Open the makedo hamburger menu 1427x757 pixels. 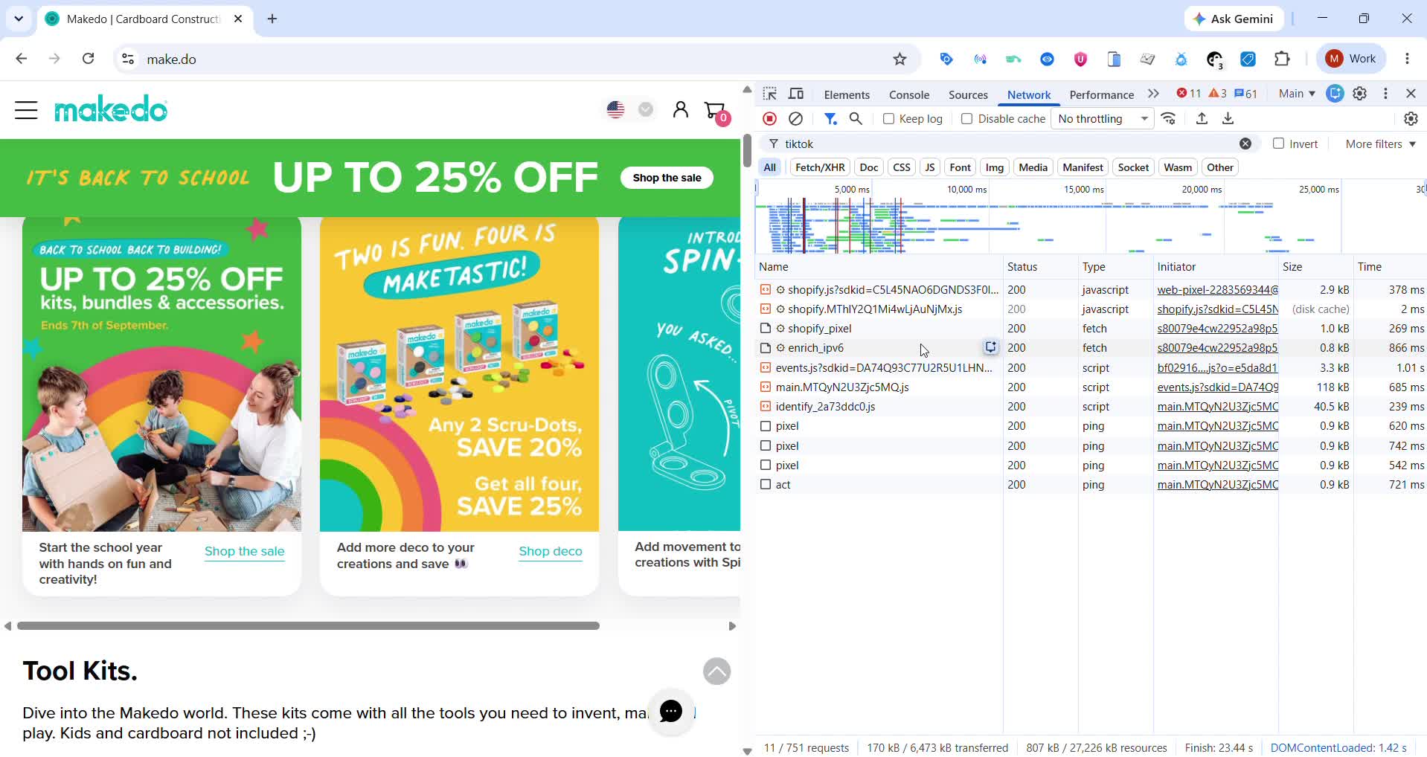pos(26,110)
